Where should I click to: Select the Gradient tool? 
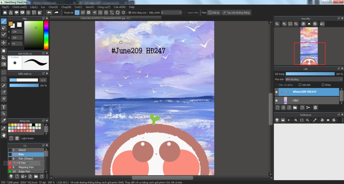pos(3,64)
